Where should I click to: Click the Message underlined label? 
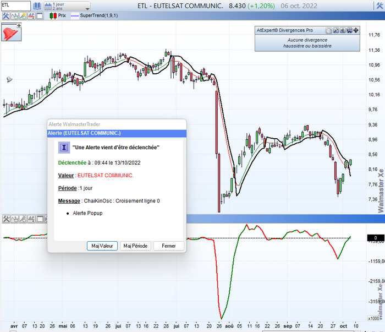(x=69, y=201)
